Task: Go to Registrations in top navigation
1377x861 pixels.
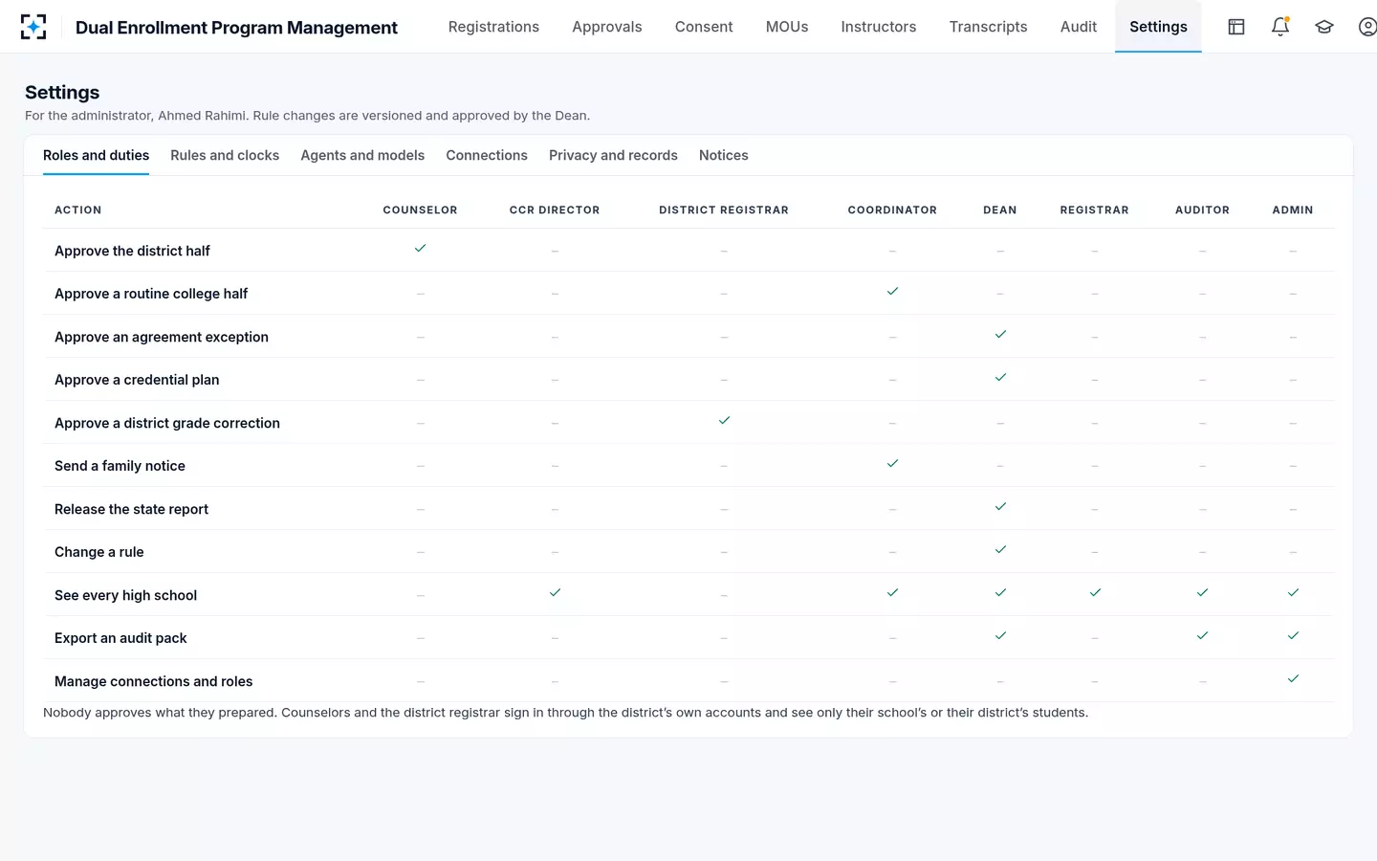Action: 493,27
